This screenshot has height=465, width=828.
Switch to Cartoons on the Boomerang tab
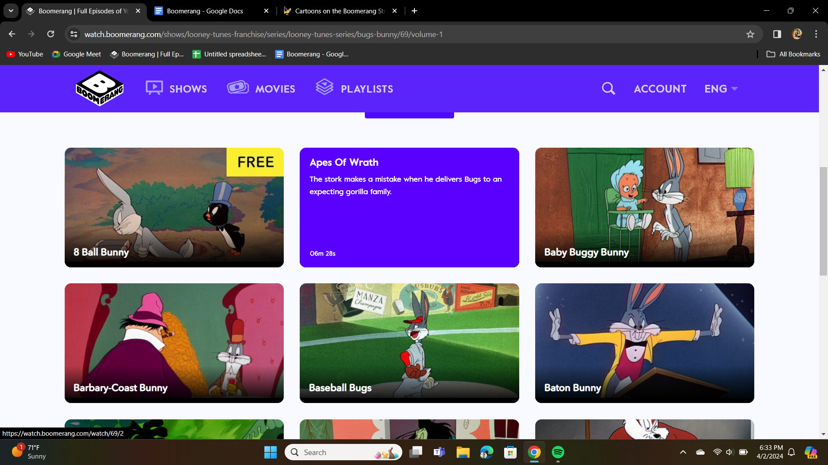(x=340, y=11)
